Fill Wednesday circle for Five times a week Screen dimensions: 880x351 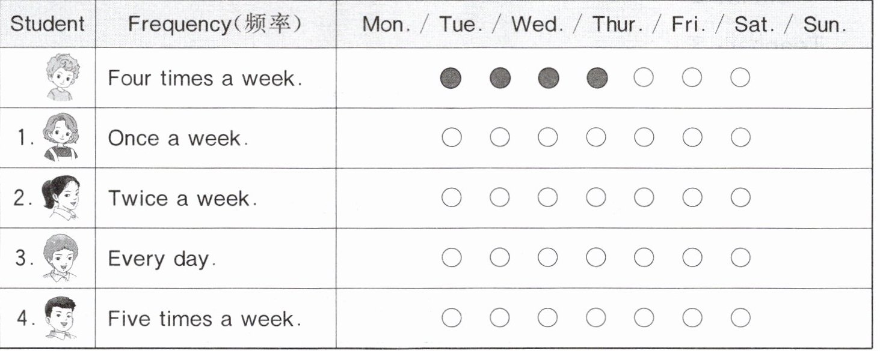547,318
